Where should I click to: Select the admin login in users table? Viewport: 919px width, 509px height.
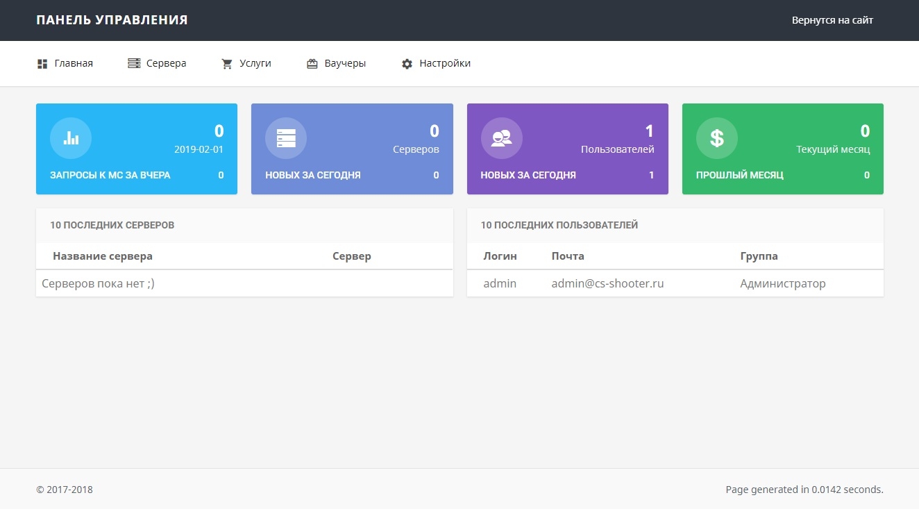(500, 283)
